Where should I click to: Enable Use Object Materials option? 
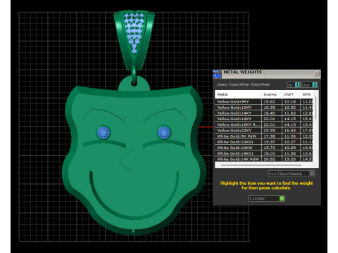tap(291, 174)
